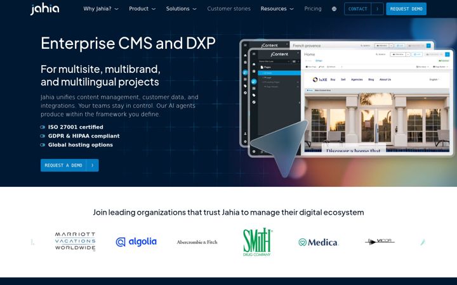
Task: Click the "ISO 27001 certified" bullet text
Action: (76, 127)
